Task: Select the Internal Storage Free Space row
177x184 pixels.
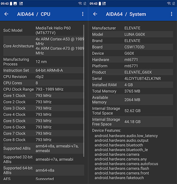Action: tap(132, 122)
